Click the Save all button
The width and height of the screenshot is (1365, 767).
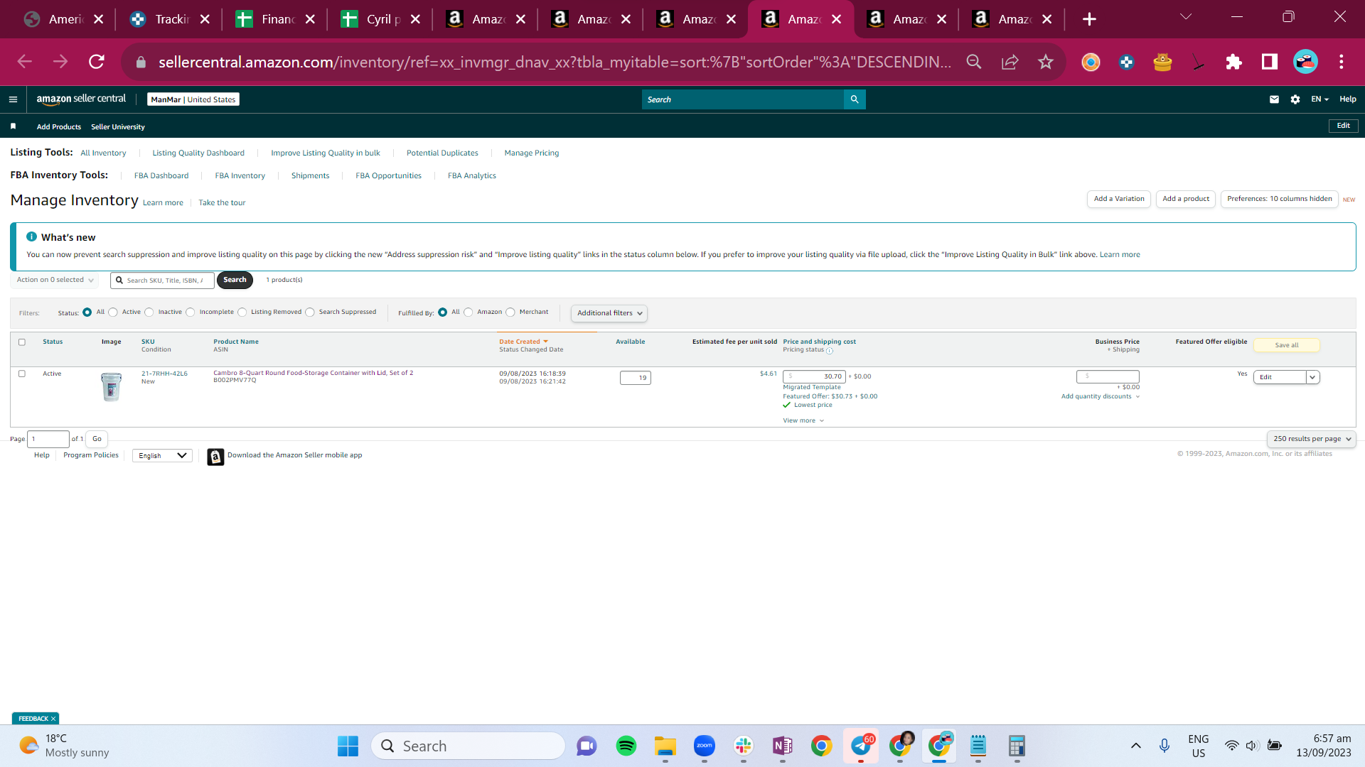point(1287,346)
